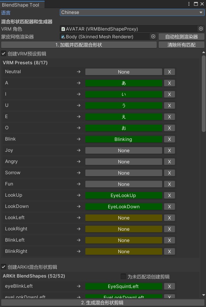The height and width of the screenshot is (307, 206).
Task: Click the ARKit BlendShapes (52/52) header
Action: point(34,276)
